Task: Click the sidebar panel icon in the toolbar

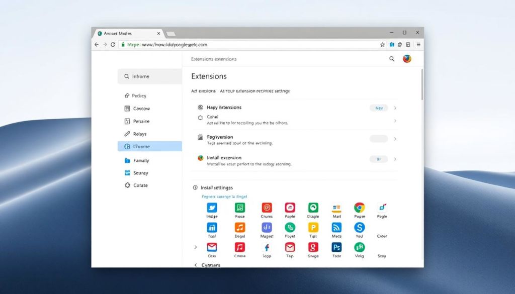Action: coord(408,45)
